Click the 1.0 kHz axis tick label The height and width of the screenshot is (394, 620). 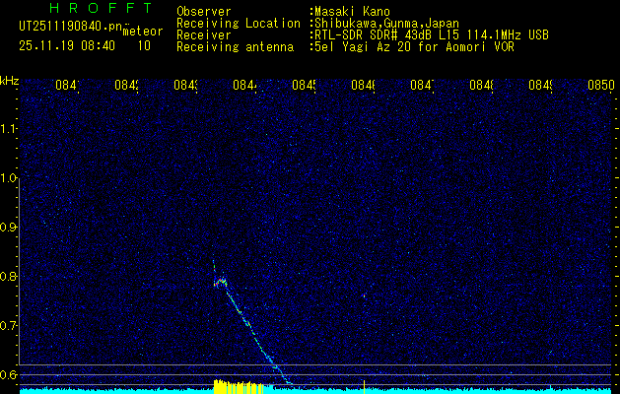coord(8,178)
